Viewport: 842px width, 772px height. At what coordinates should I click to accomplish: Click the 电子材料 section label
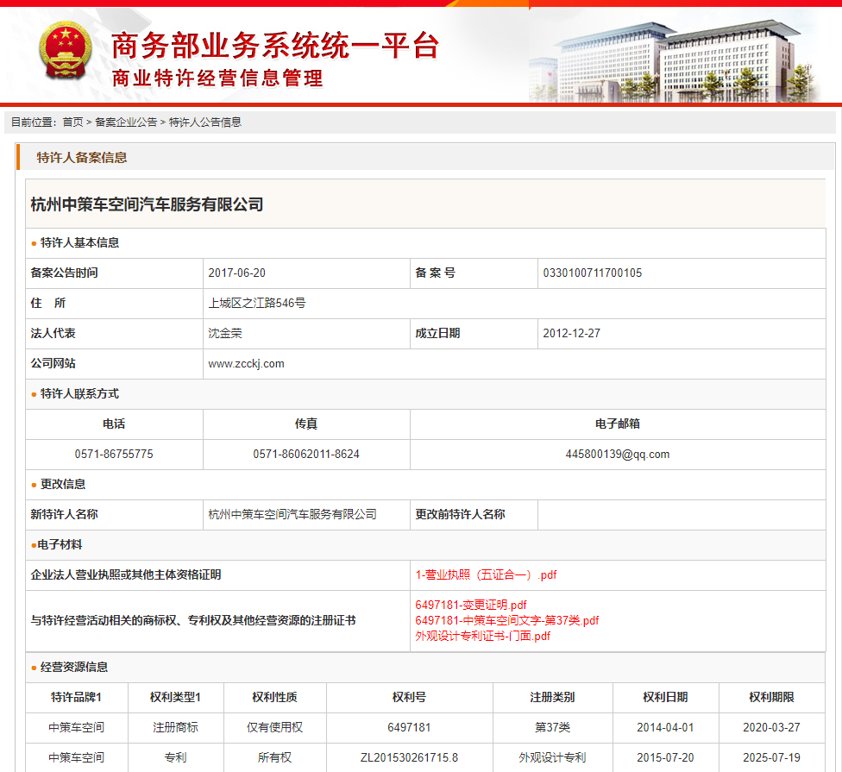60,545
